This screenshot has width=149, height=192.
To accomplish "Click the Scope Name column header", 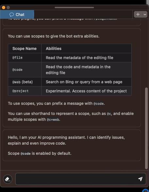I will coord(25,48).
